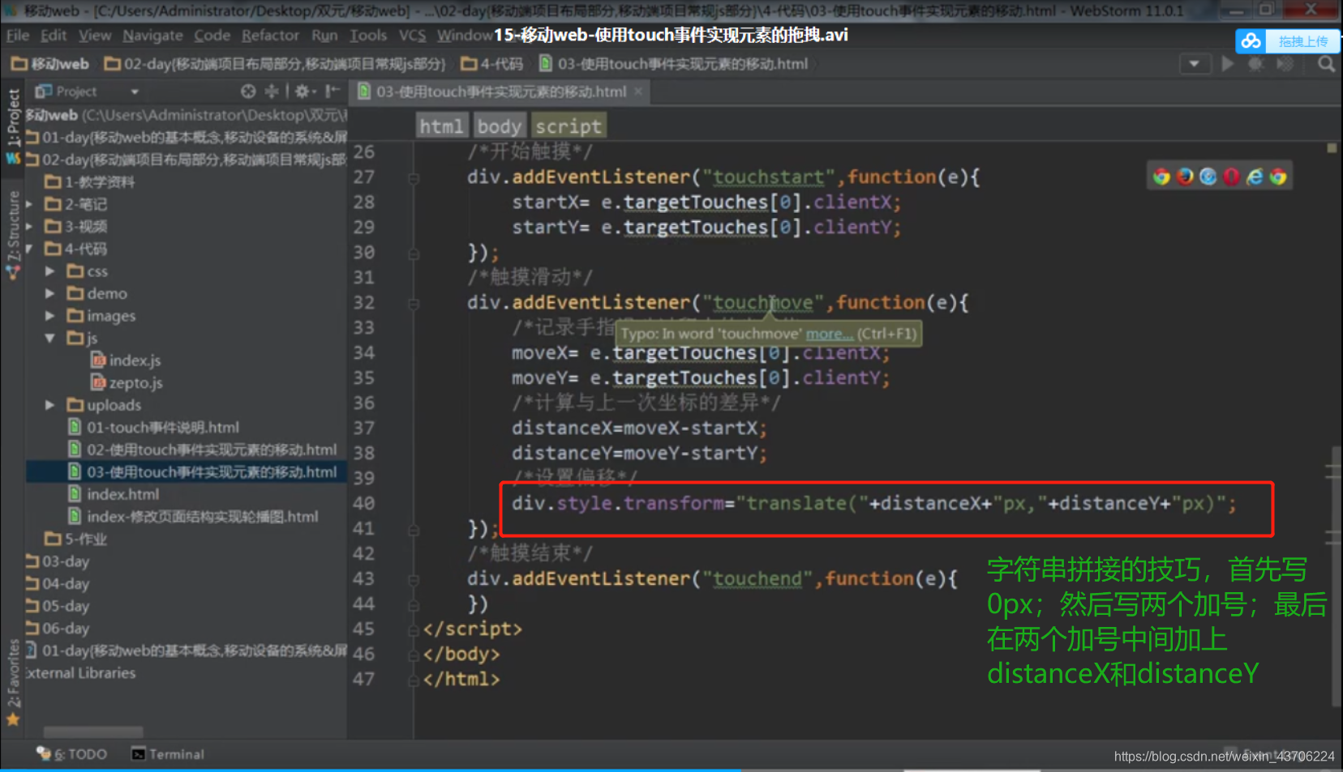Open page in Safari browser icon
Viewport: 1343px width, 772px height.
[x=1208, y=177]
